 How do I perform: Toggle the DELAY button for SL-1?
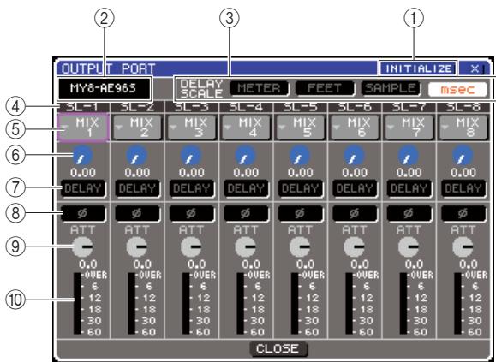point(83,188)
